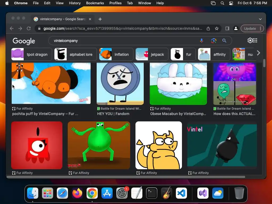
Task: Show more suggestion chips with arrow
Action: 258,53
